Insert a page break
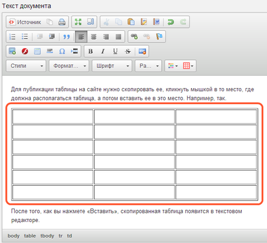Screen dimensions: 267x243 point(74,51)
